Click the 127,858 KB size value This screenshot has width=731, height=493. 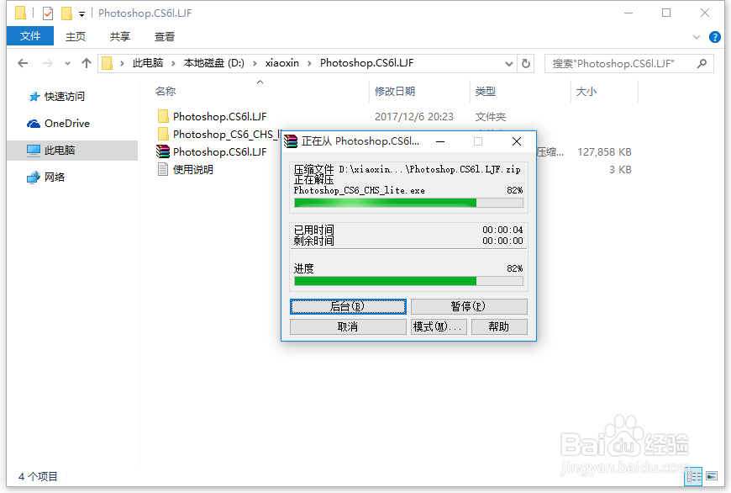tap(604, 151)
